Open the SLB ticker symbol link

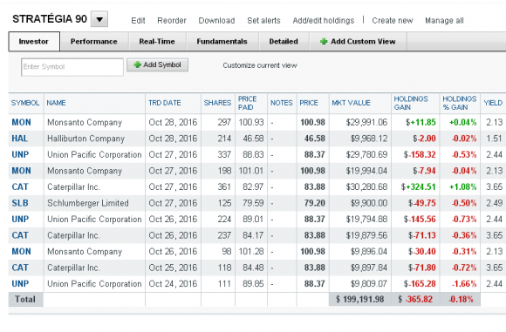click(x=20, y=203)
